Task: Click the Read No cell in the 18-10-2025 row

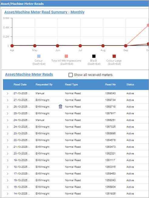Action: (110, 167)
